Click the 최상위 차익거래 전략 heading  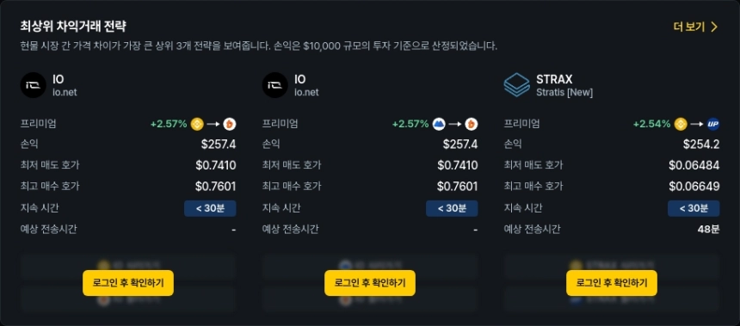point(73,26)
